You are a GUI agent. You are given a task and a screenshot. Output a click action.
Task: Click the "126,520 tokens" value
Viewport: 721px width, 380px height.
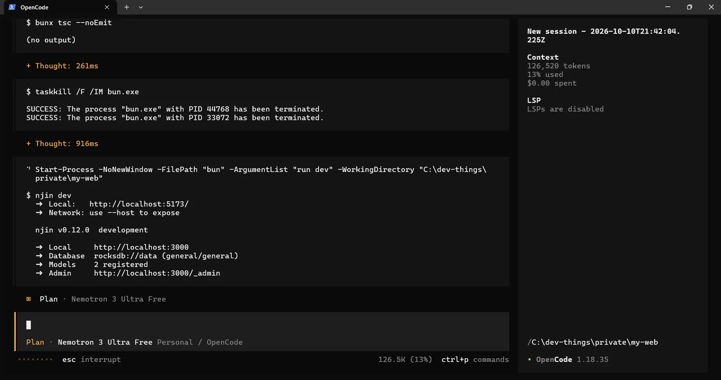tap(558, 66)
